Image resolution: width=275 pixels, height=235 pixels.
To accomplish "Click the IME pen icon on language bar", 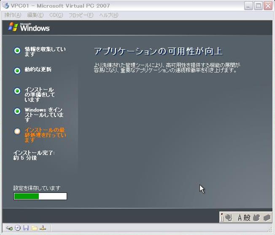I will [x=228, y=218].
